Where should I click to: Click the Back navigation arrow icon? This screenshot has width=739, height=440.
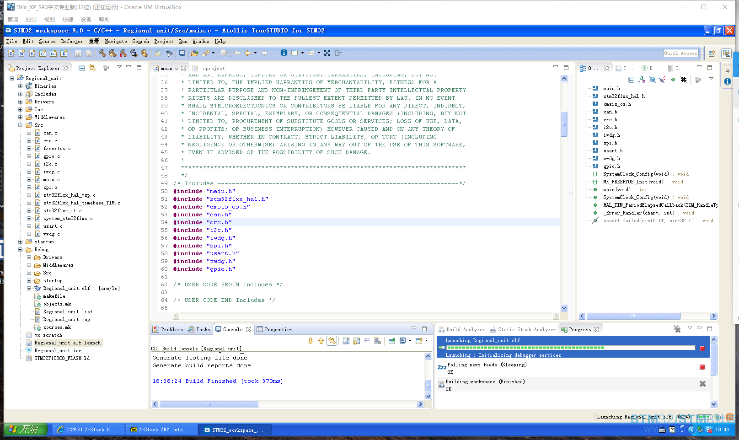tap(247, 53)
